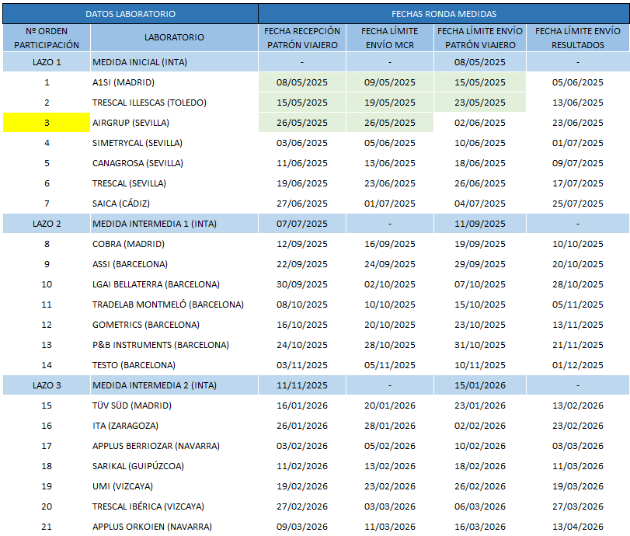Click ASSI results date 20/10/2025

(578, 264)
